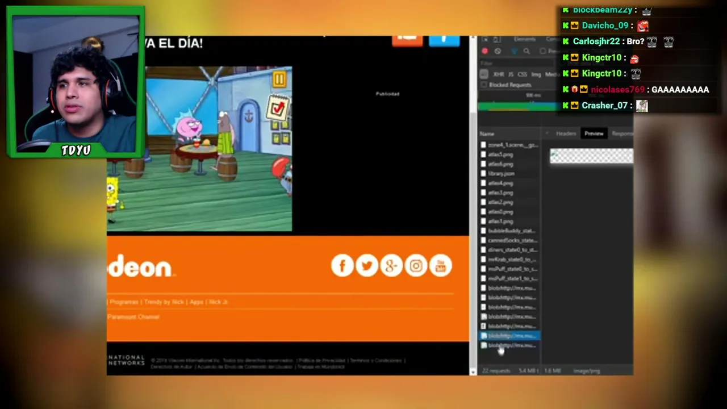The image size is (727, 409).
Task: Click the blue share button above the game
Action: point(444,40)
